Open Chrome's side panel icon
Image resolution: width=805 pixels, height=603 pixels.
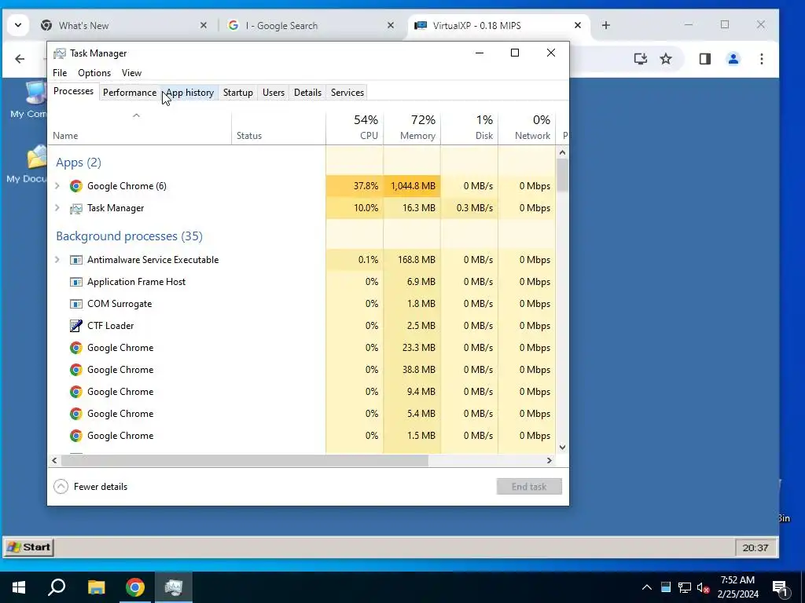point(705,59)
